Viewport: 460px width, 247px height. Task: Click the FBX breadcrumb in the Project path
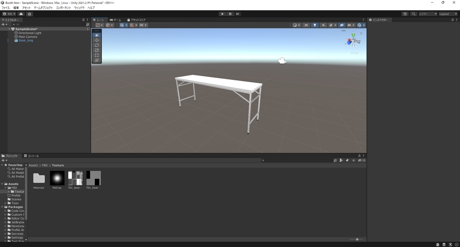pos(44,165)
